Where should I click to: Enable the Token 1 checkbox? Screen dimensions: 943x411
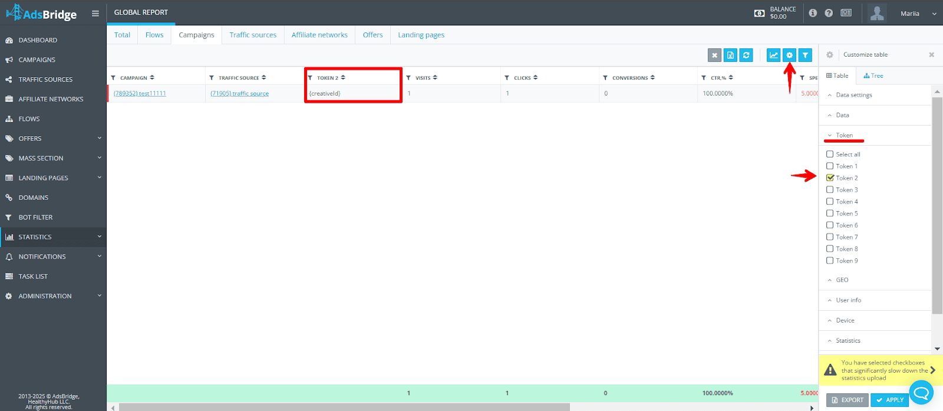pos(830,166)
